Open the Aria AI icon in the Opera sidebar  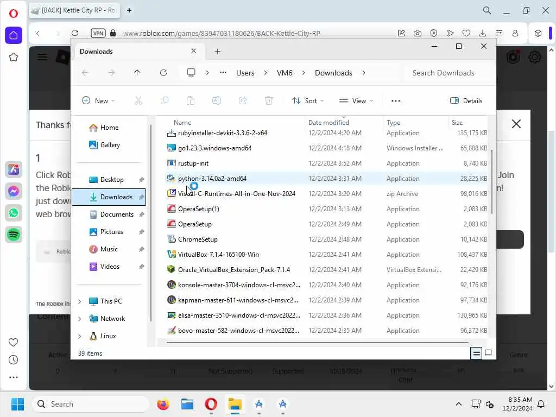coord(14,169)
